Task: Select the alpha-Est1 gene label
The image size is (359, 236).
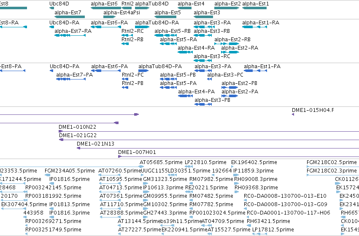Action: [256, 4]
